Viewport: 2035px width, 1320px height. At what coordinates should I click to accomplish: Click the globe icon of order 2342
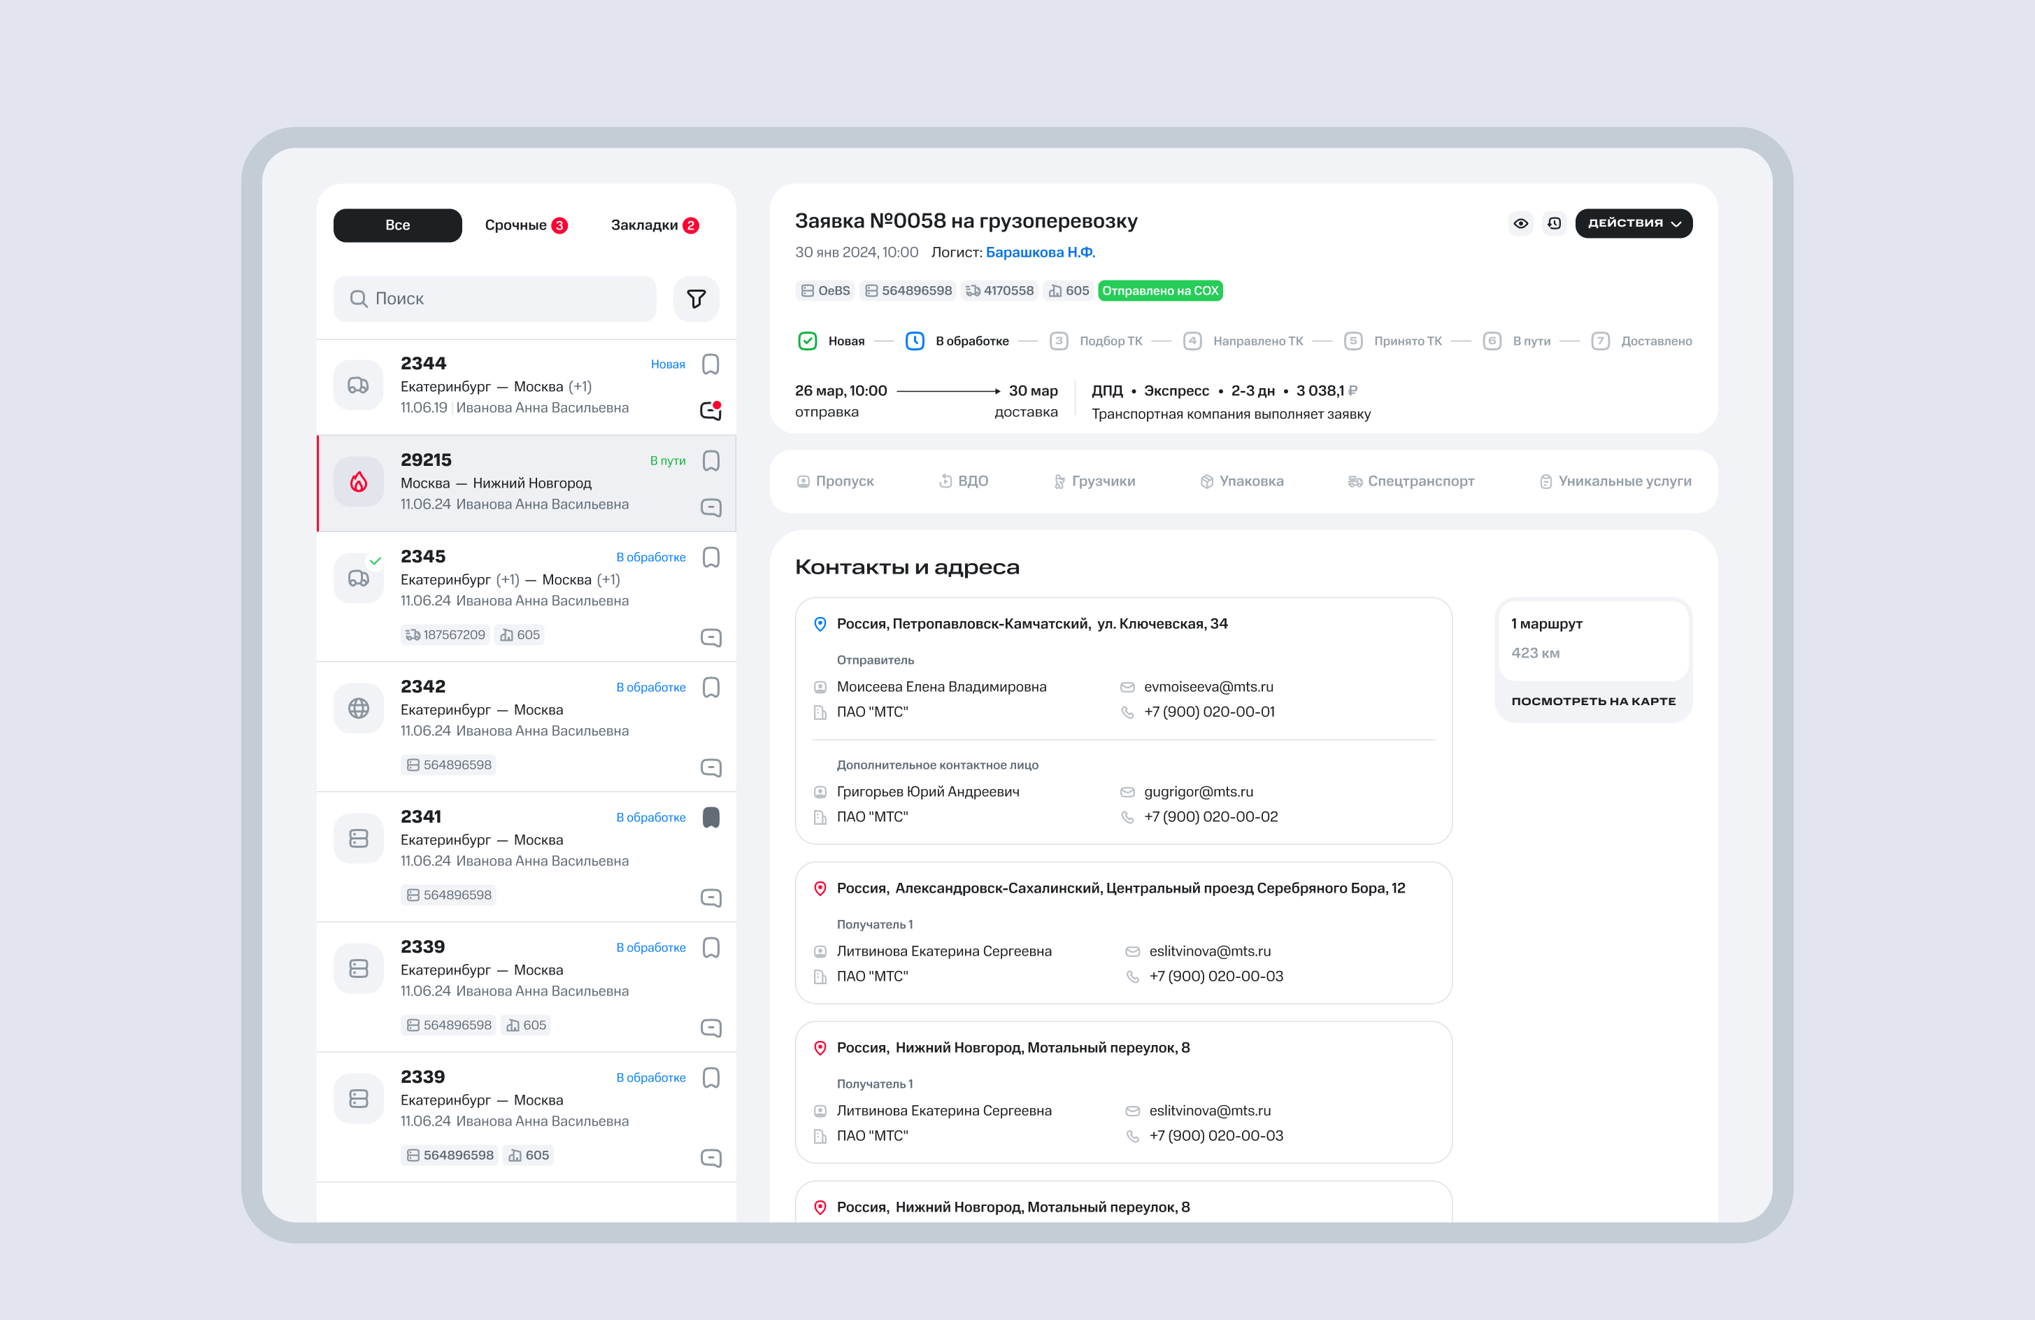[358, 709]
